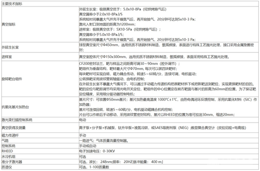Click text 球型真空室尺寸Φ450mm
This screenshot has width=260, height=171.
click(x=99, y=45)
